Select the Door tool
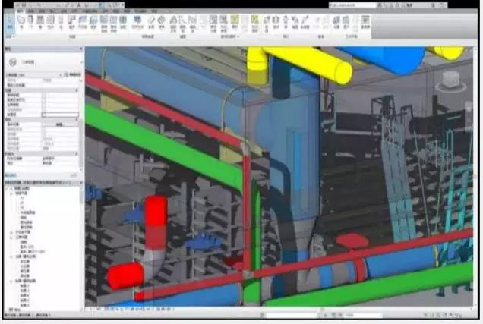The height and width of the screenshot is (324, 483). click(30, 23)
